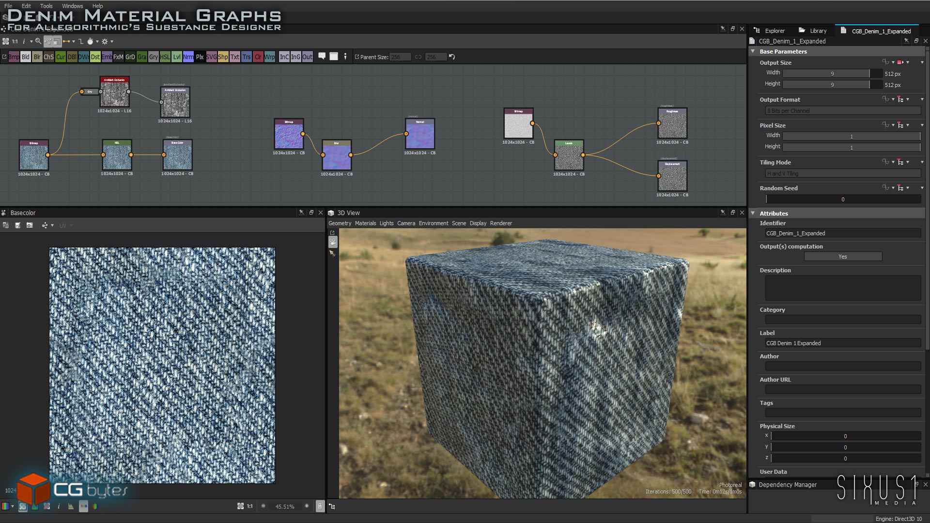Click the Label field containing CGB Denim 1 Expanded
Screen dimensions: 930x523
point(843,343)
